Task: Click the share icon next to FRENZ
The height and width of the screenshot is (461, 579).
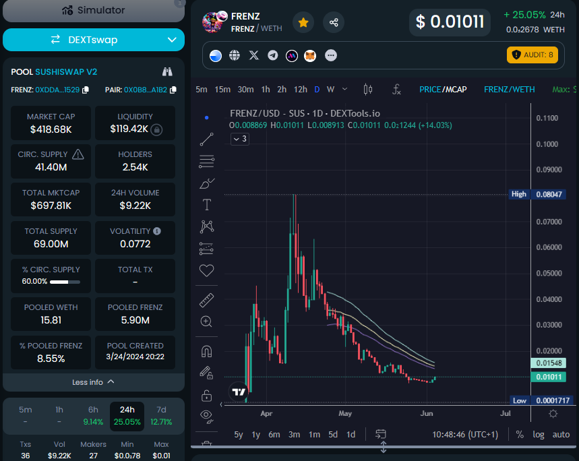Action: (334, 22)
